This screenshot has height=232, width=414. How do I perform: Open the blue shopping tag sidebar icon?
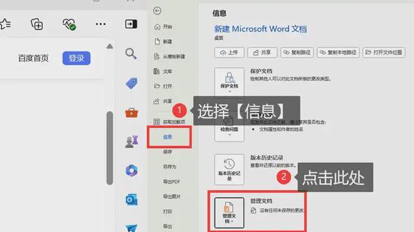(x=132, y=83)
